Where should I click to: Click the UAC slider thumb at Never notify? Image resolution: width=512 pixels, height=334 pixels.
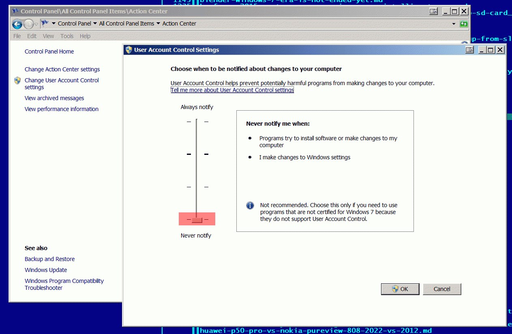[x=197, y=220]
